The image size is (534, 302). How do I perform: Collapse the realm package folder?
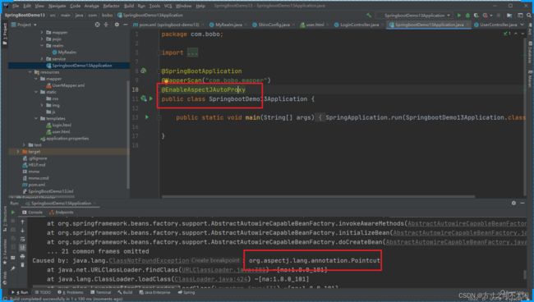click(42, 46)
